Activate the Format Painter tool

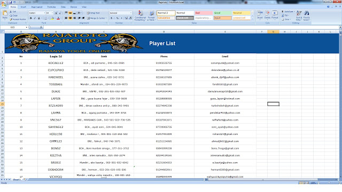click(x=18, y=19)
